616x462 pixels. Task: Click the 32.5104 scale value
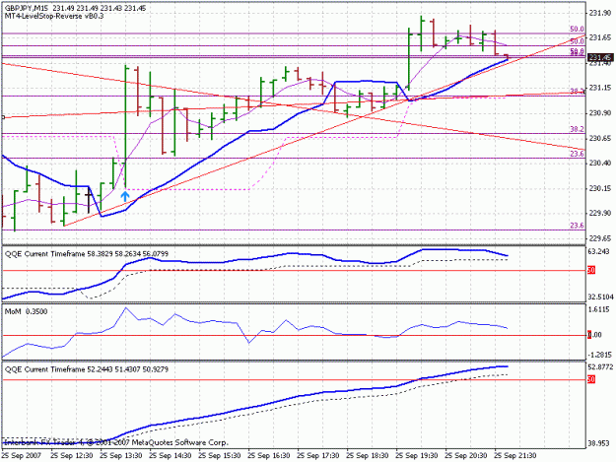[601, 297]
